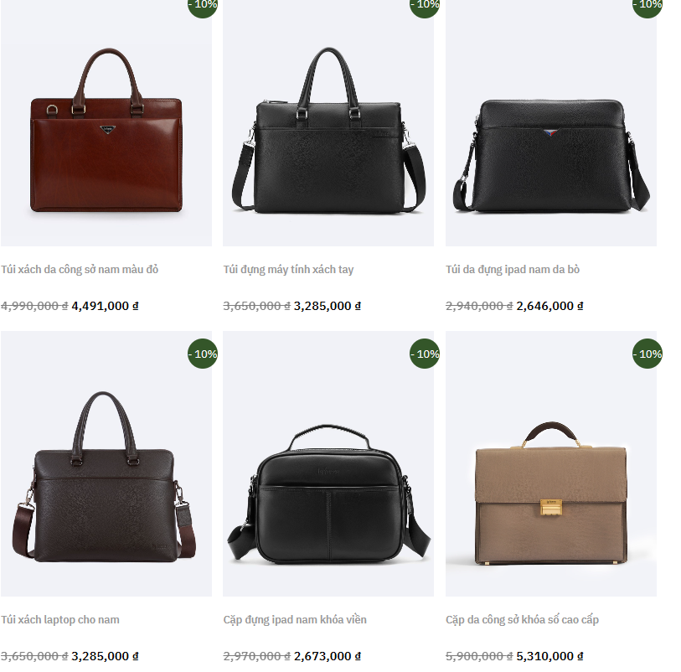Open the black laptop handbag product image

(x=328, y=123)
